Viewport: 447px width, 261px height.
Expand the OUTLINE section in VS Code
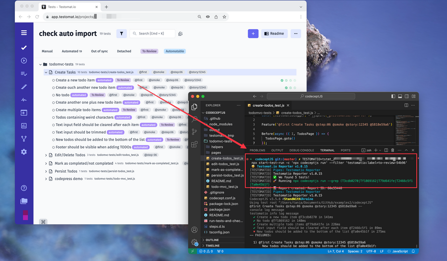click(x=212, y=240)
